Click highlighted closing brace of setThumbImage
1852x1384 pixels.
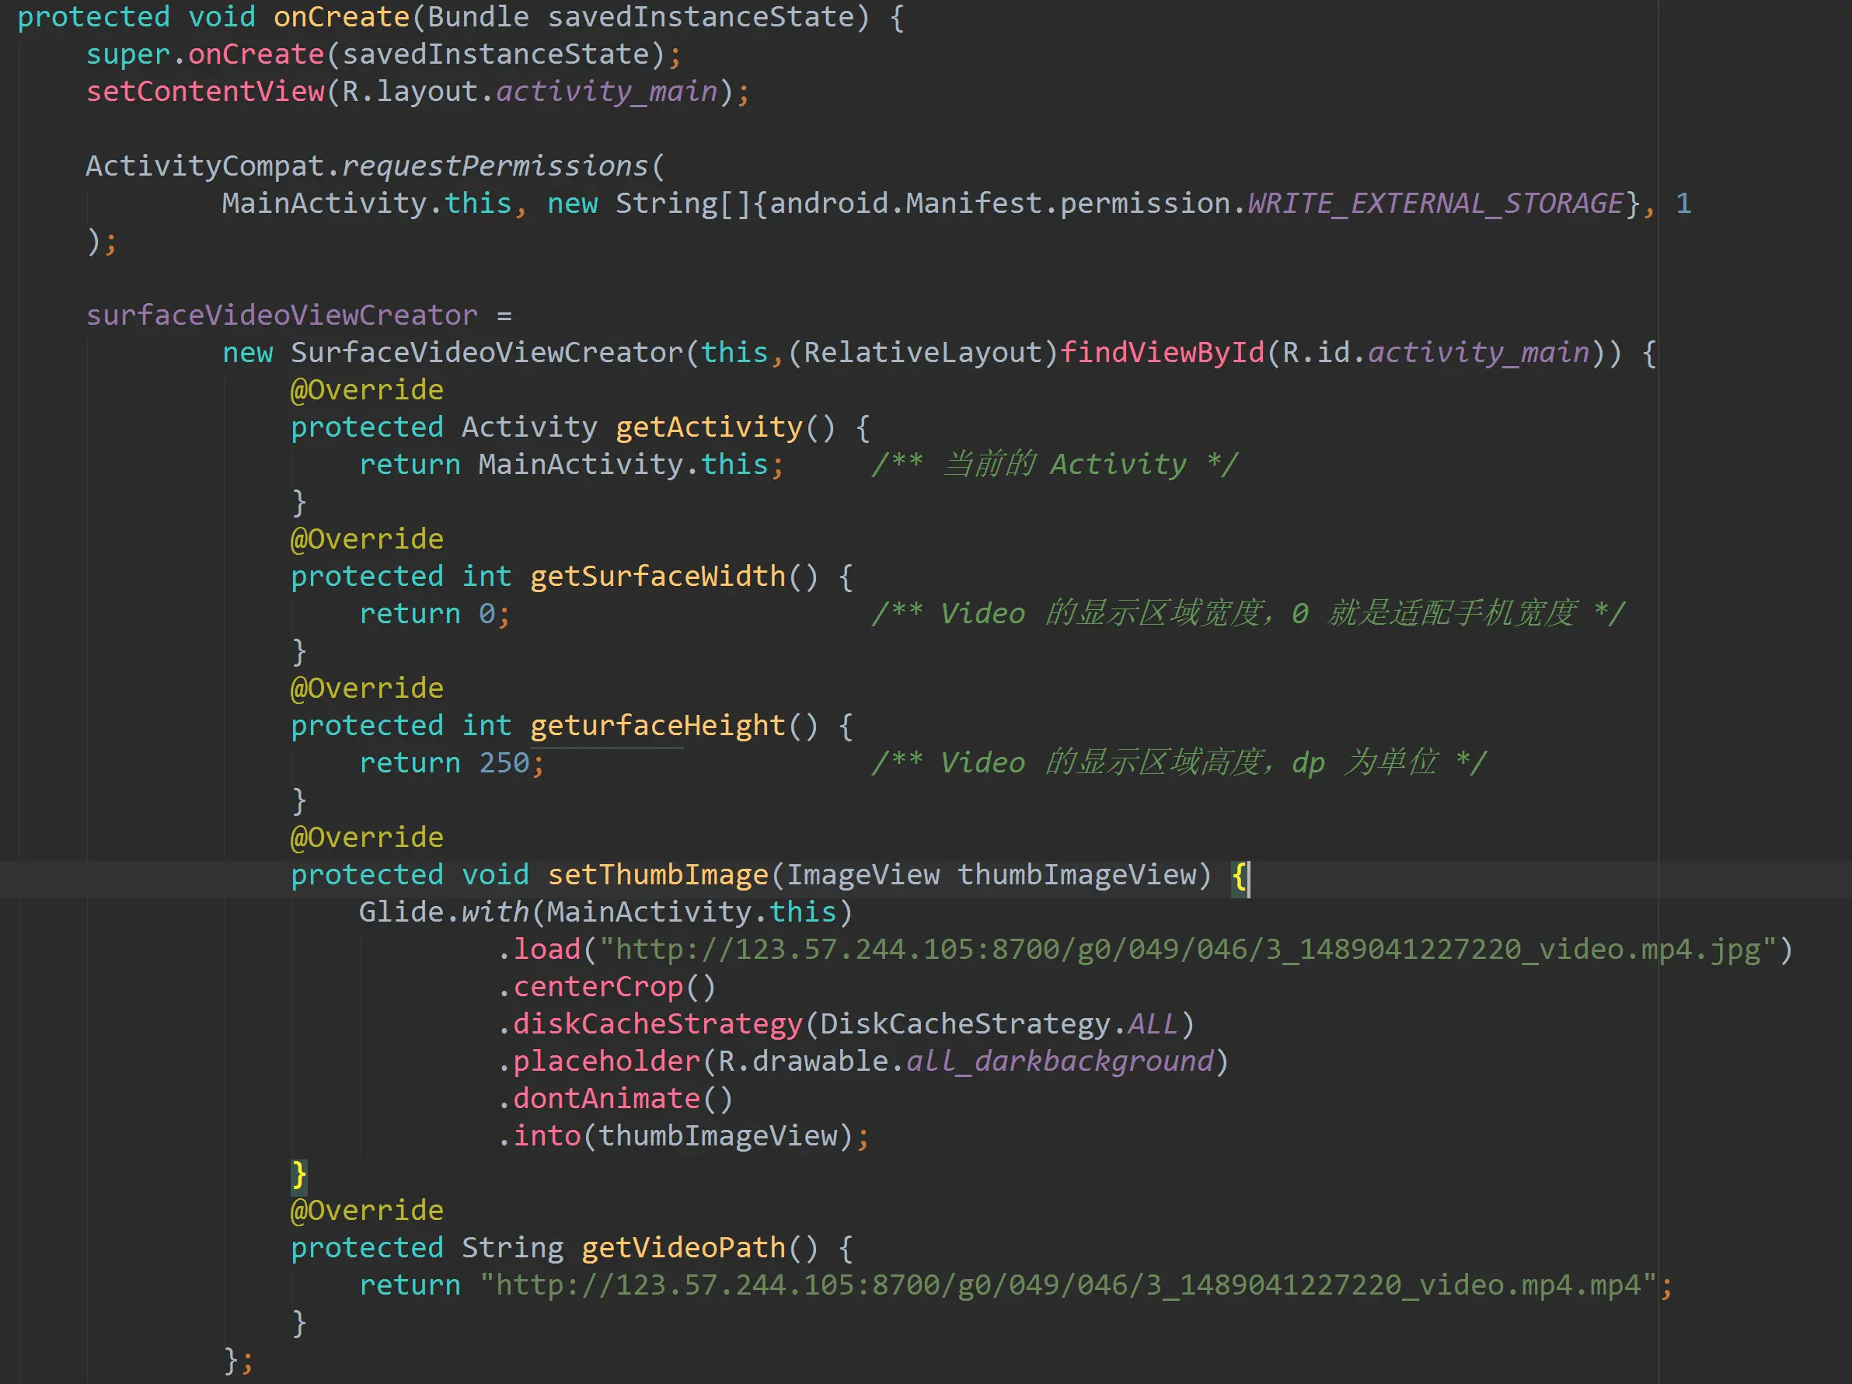tap(299, 1174)
